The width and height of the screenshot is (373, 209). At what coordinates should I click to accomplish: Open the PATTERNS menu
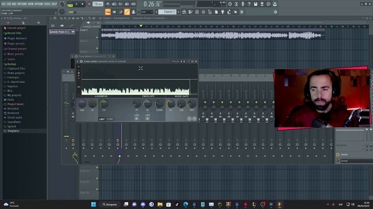click(22, 4)
